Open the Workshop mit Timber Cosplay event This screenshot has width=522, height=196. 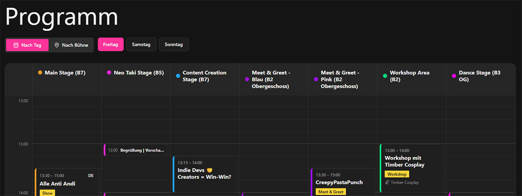(412, 168)
